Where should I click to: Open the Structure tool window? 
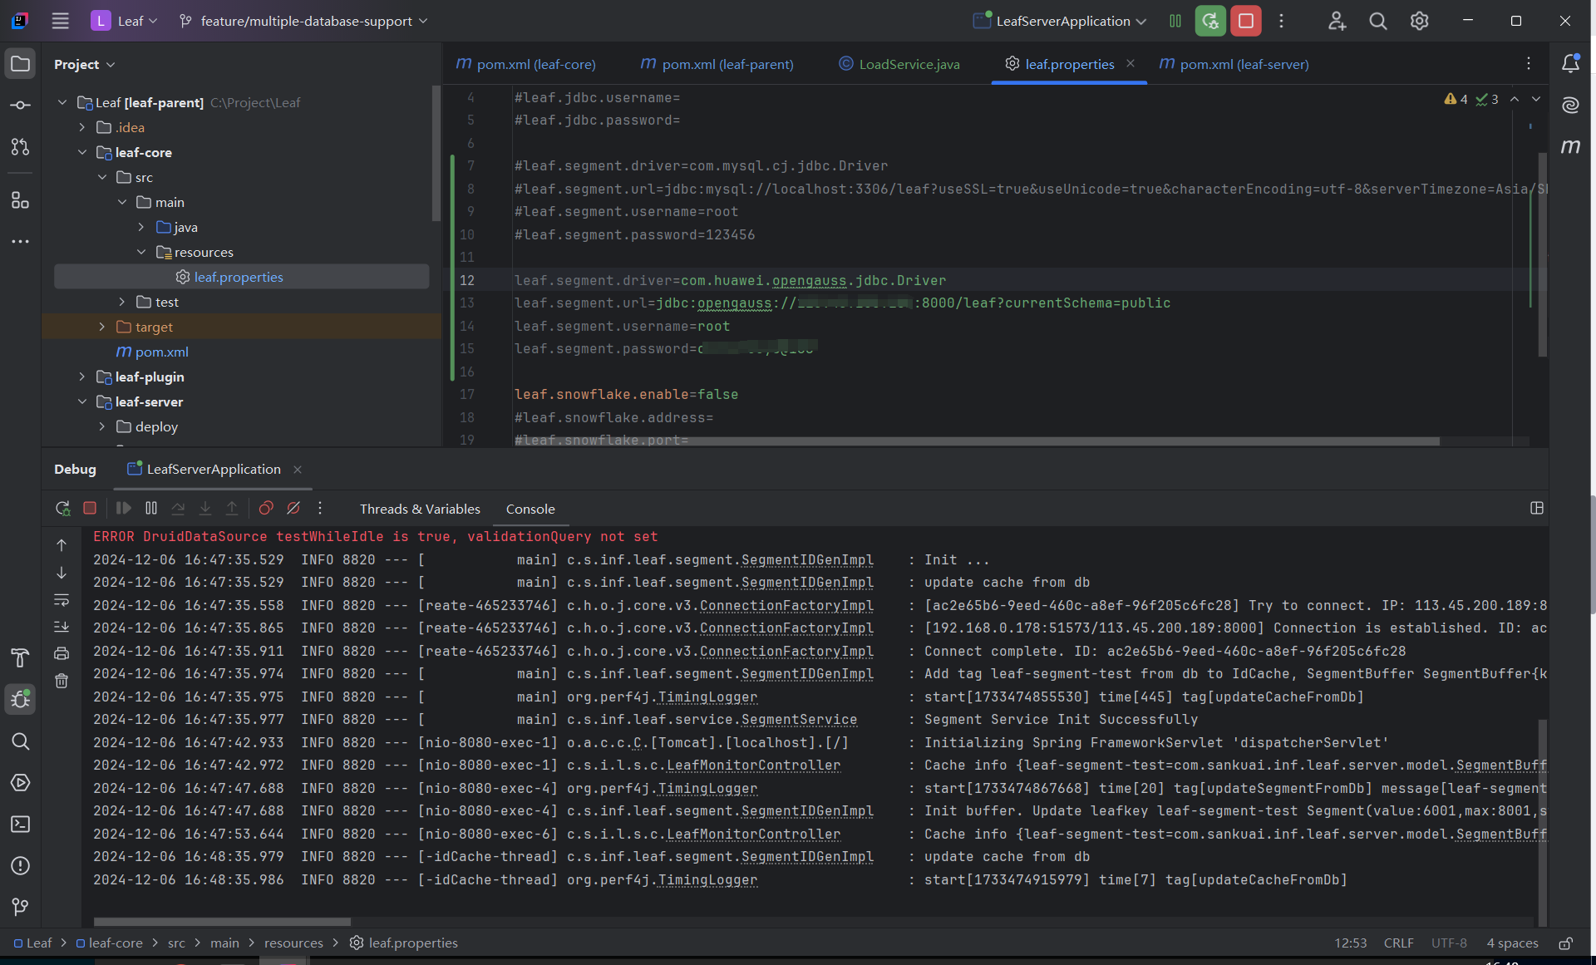click(x=21, y=200)
